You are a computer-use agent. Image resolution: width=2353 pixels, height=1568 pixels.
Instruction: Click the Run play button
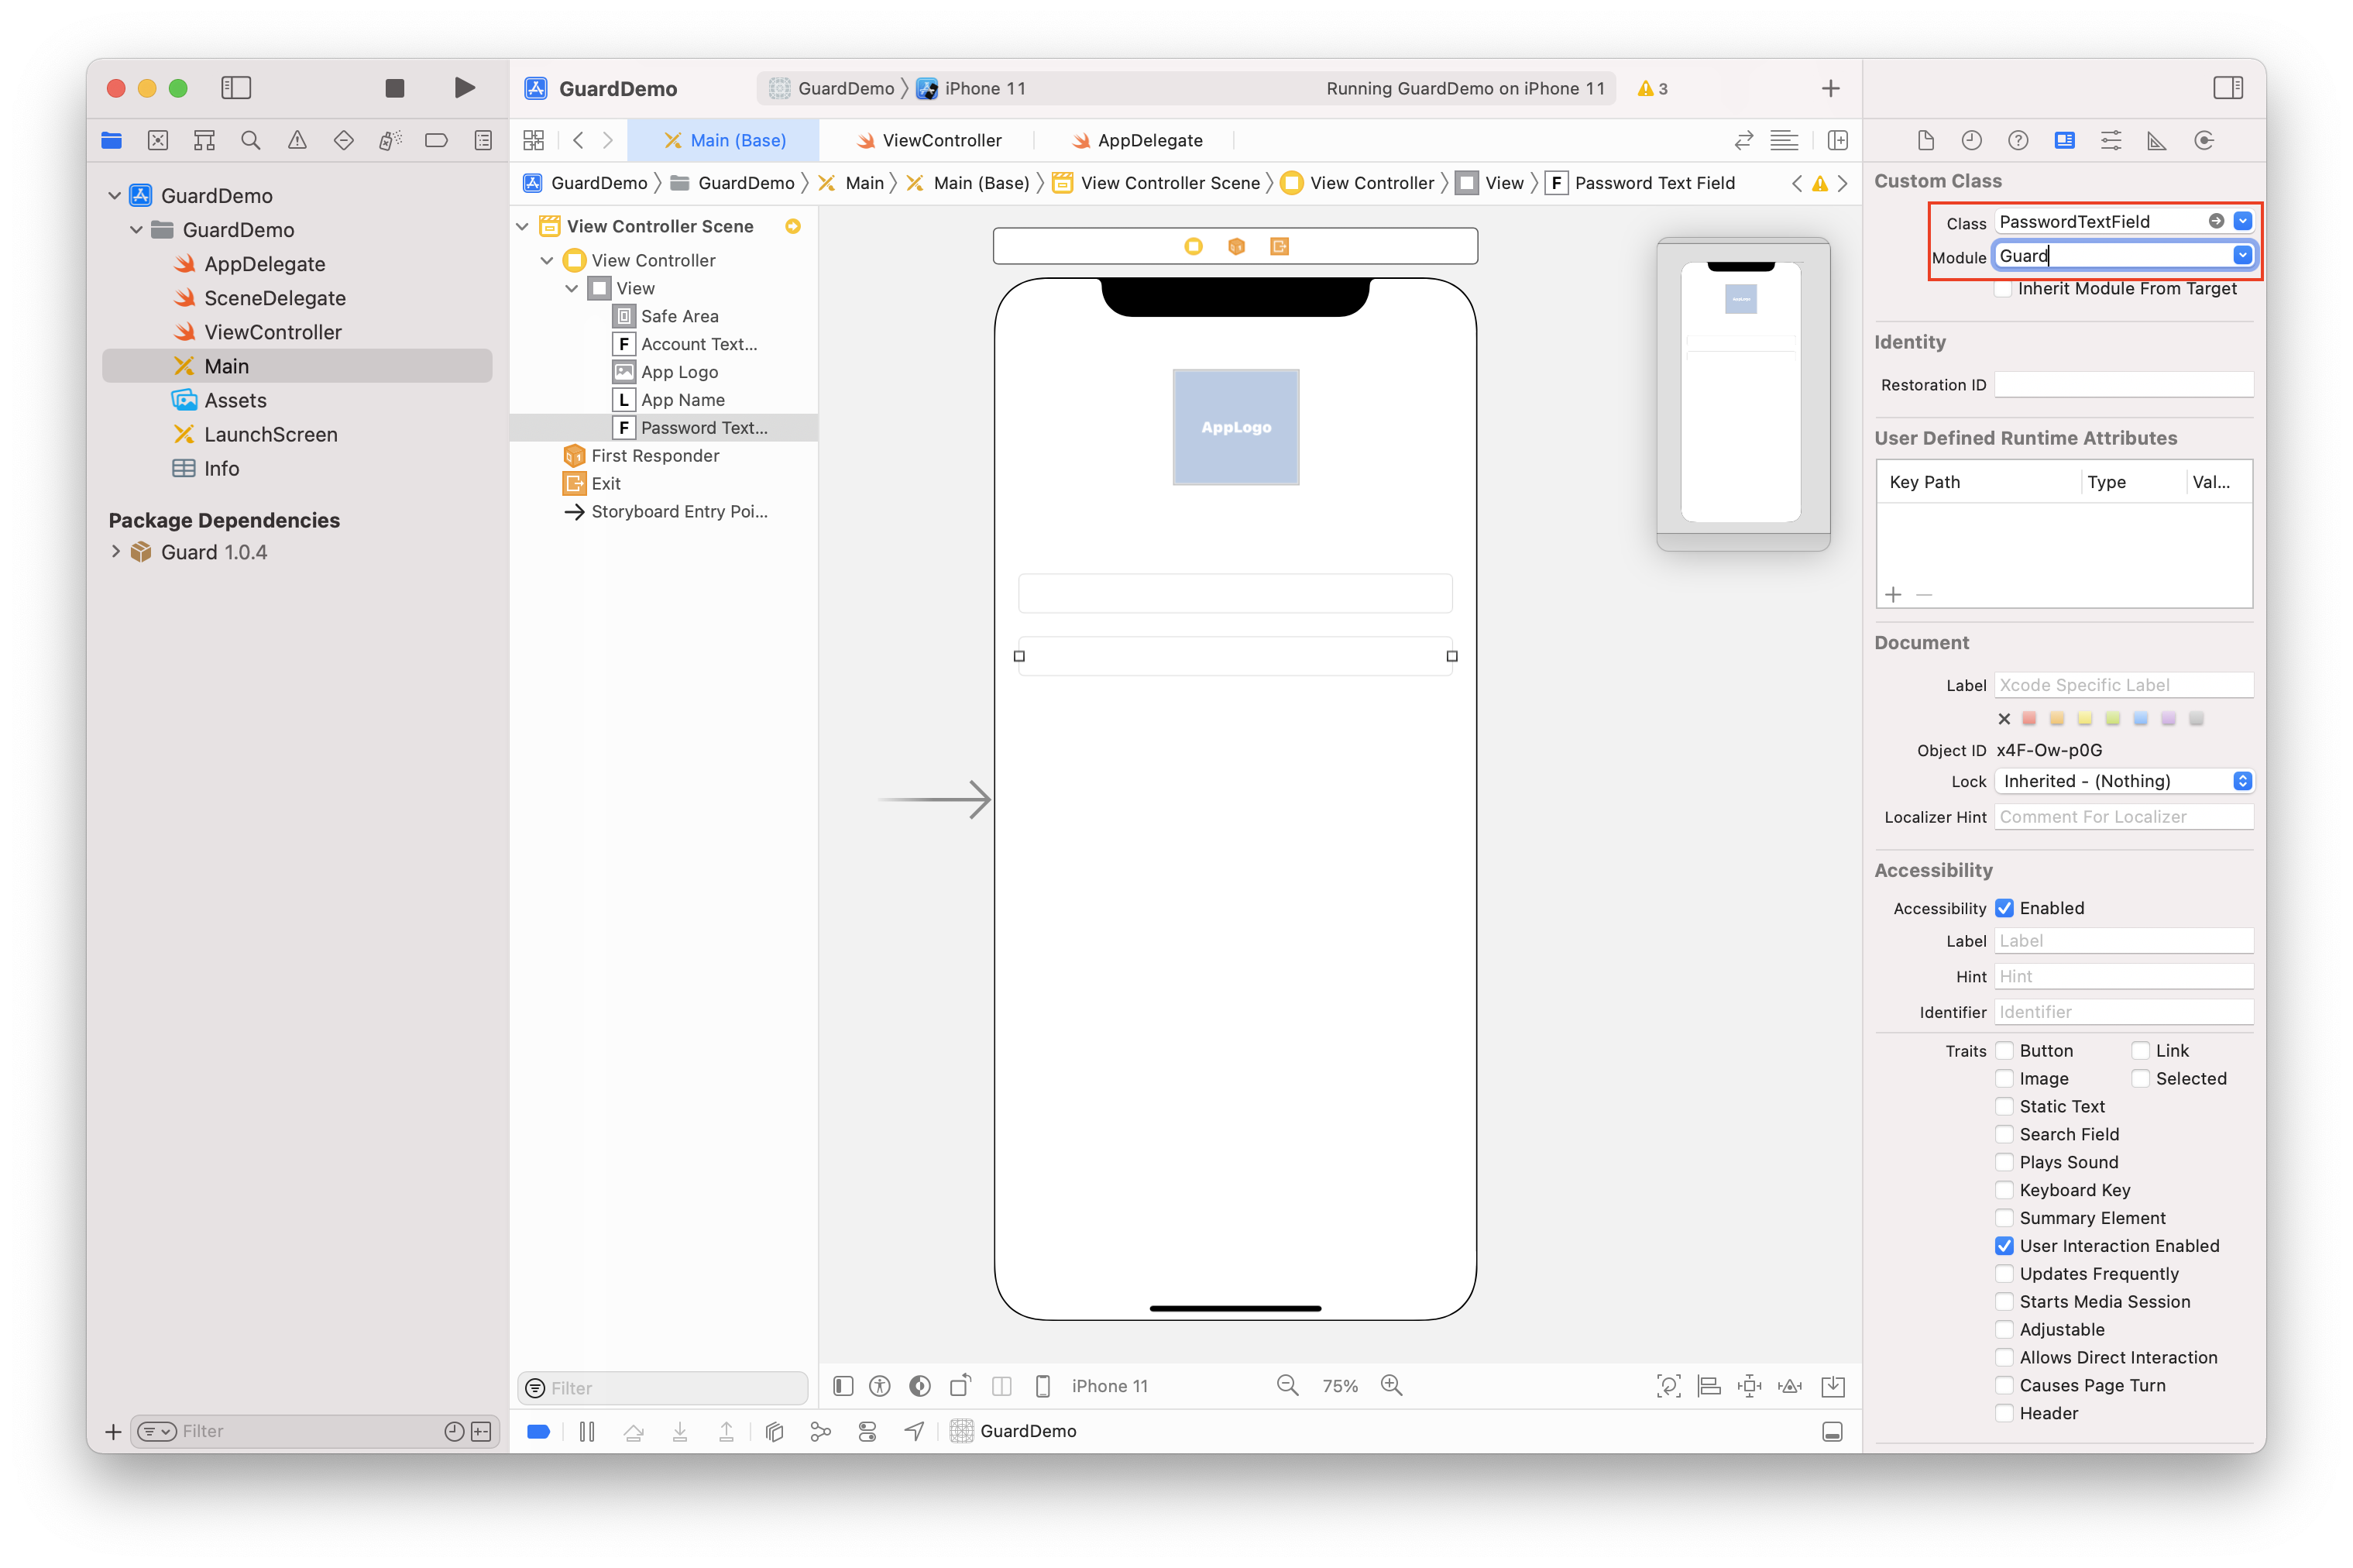[x=464, y=88]
